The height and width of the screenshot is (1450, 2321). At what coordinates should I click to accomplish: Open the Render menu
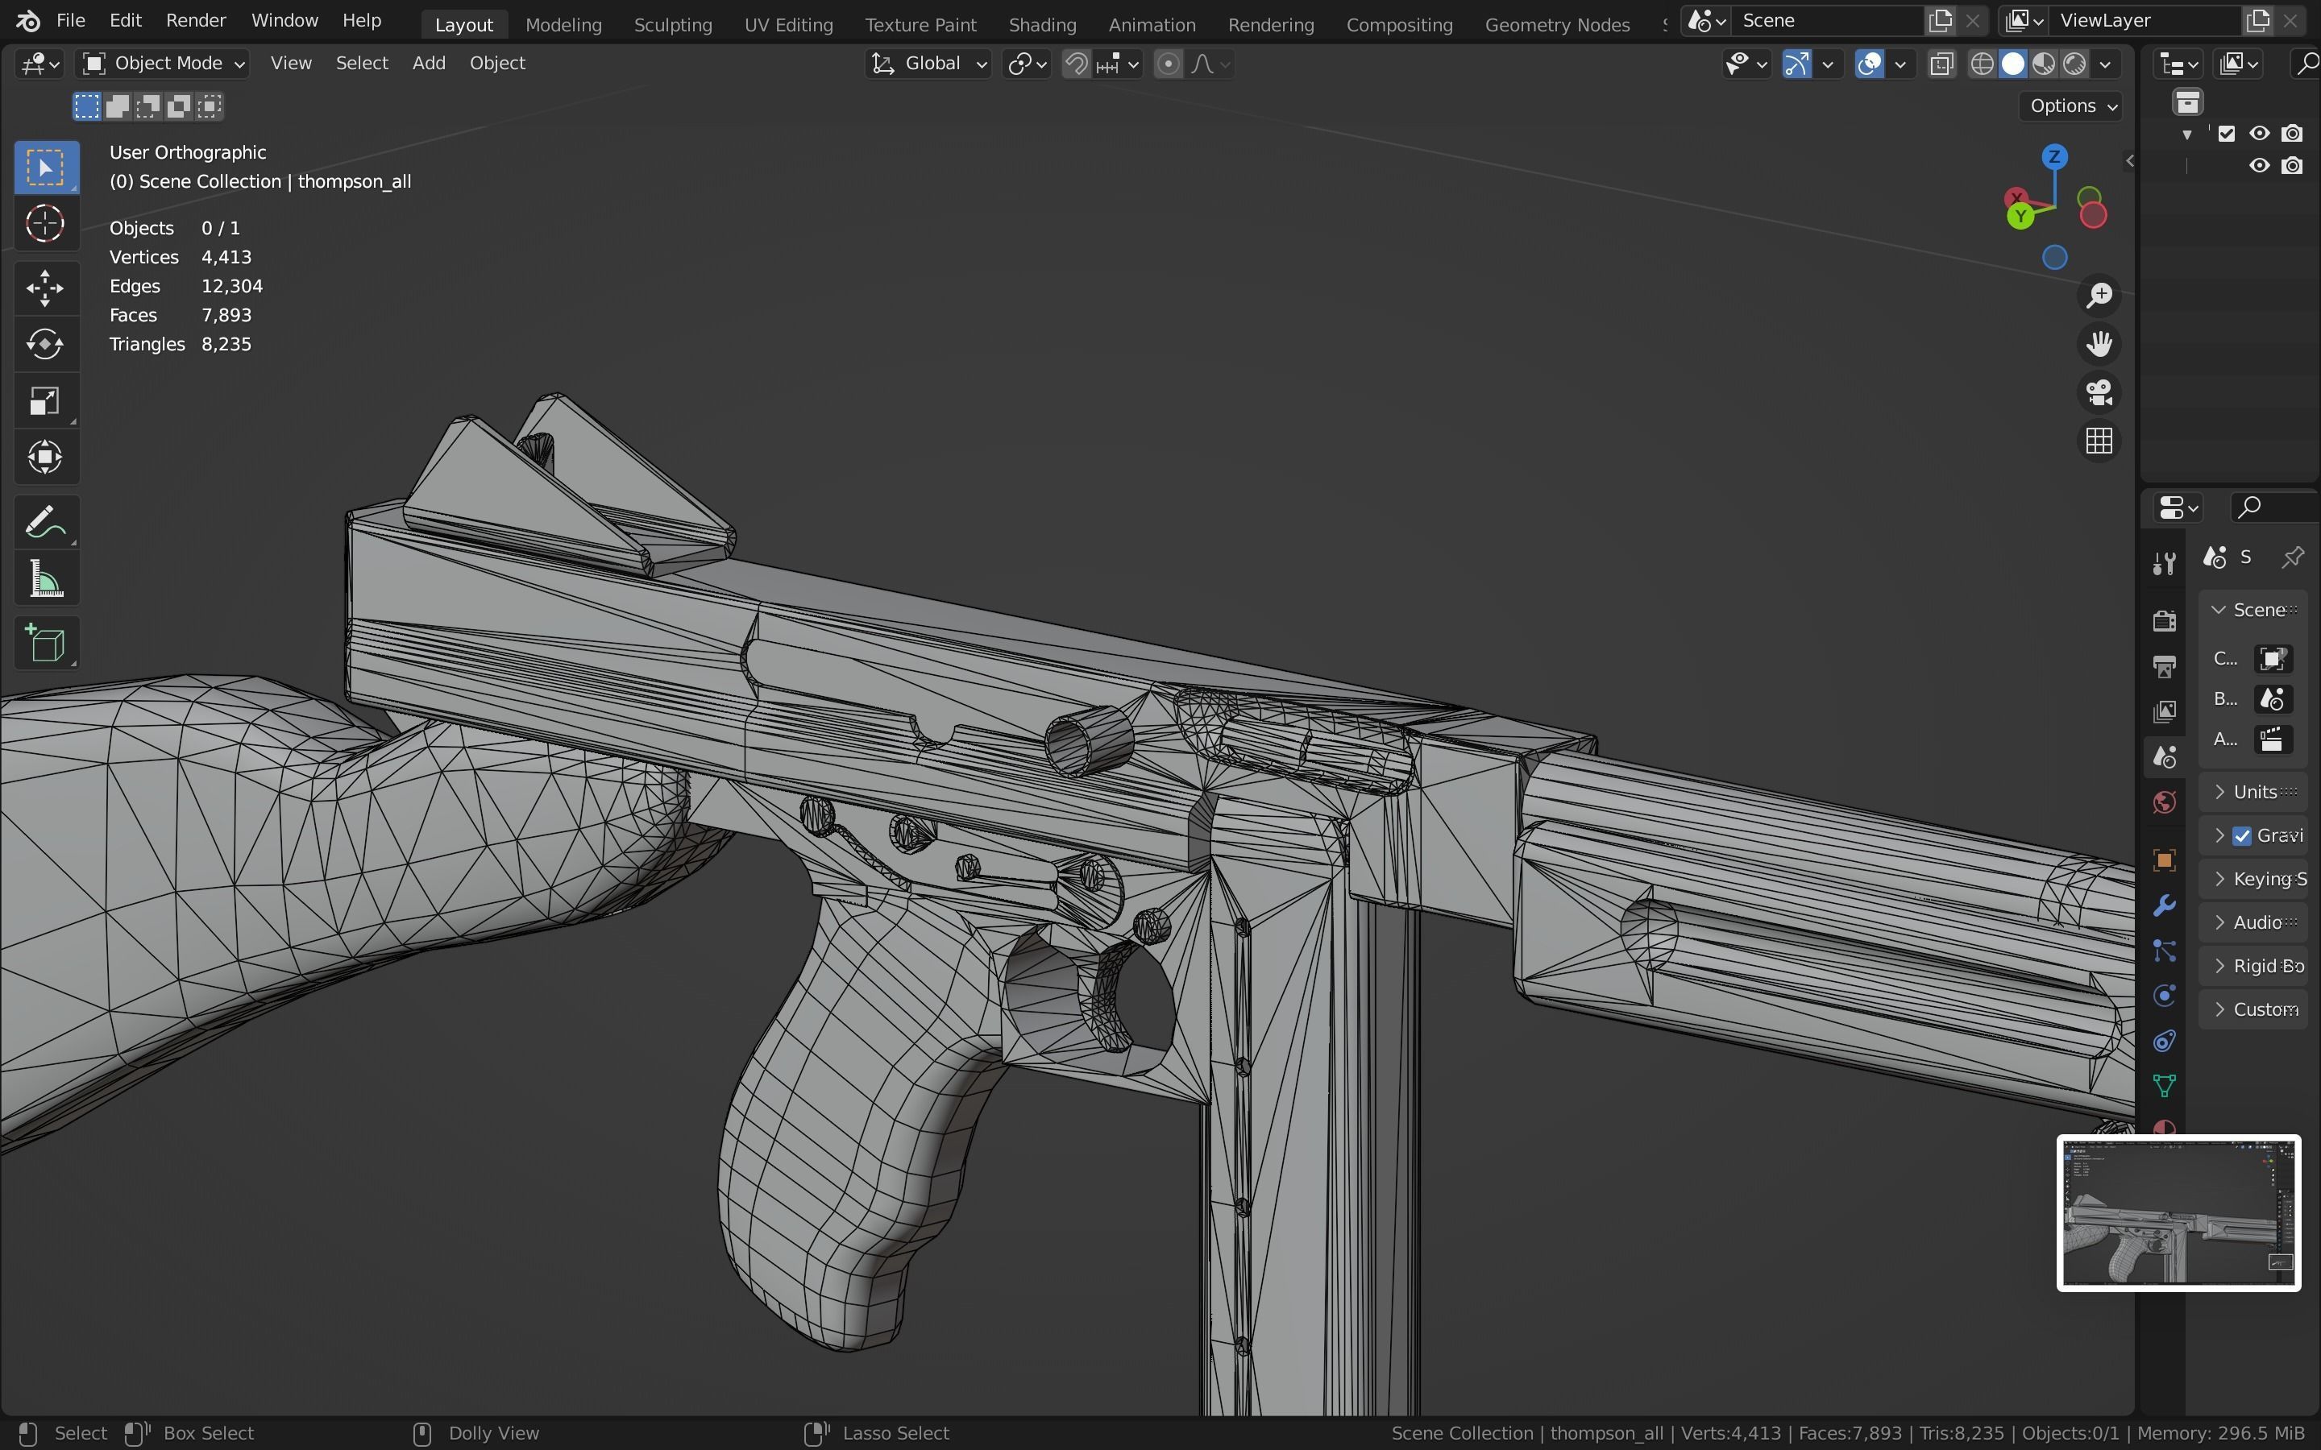click(196, 20)
